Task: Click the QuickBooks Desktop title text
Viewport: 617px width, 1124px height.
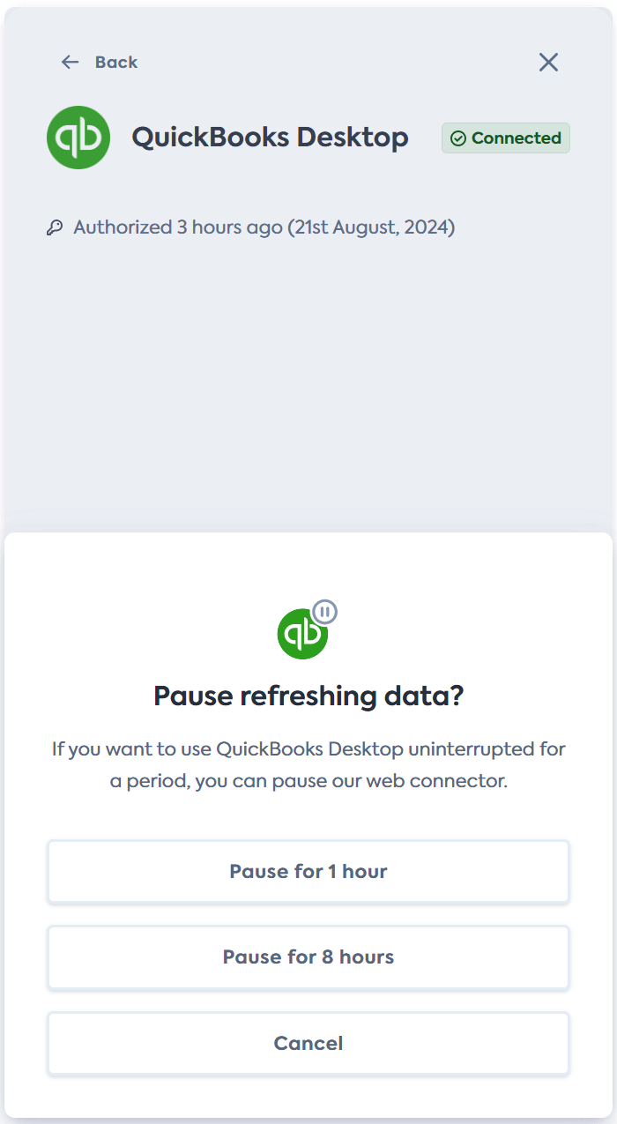Action: pyautogui.click(x=270, y=138)
